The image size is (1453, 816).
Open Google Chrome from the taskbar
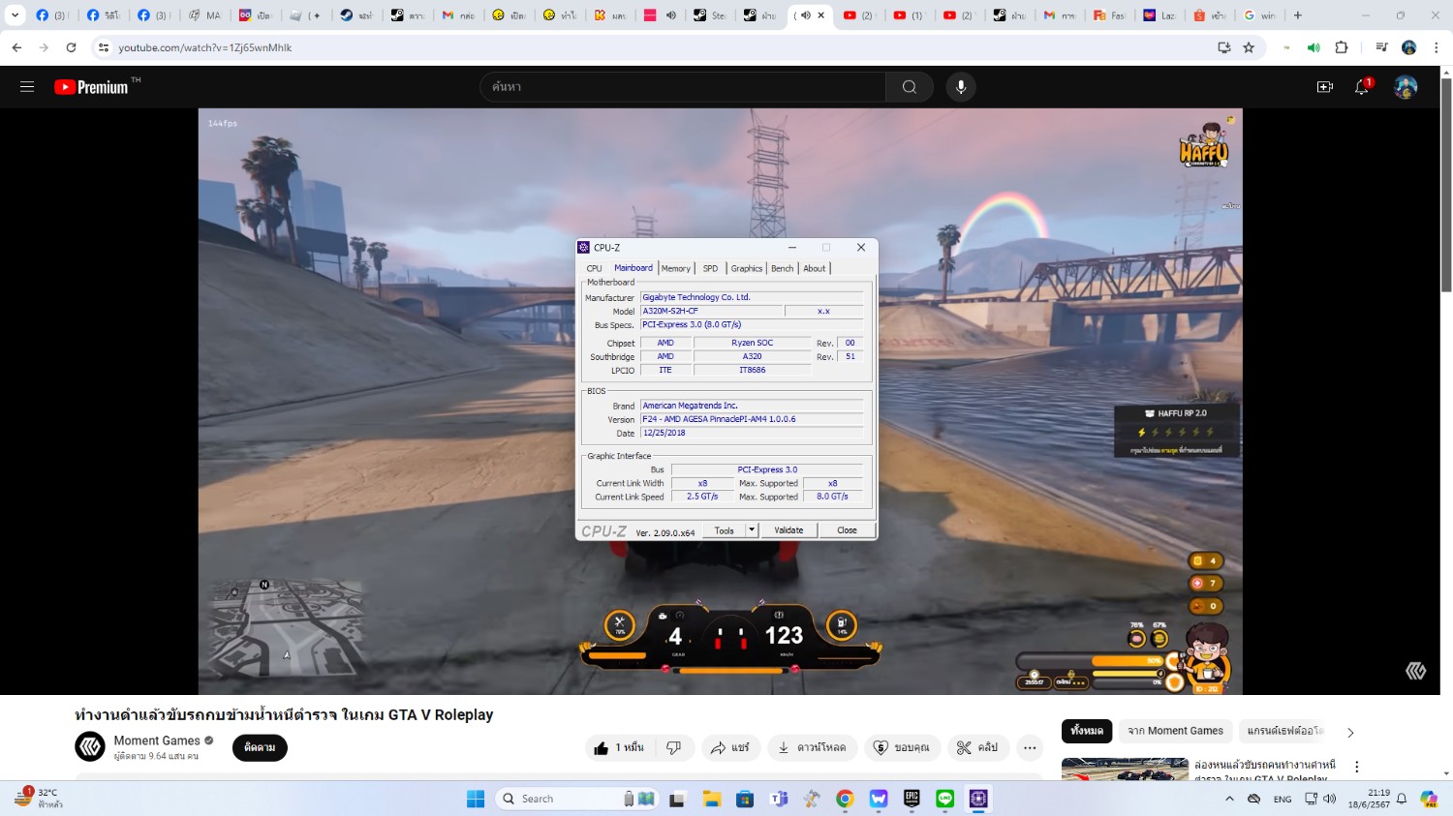pos(845,799)
